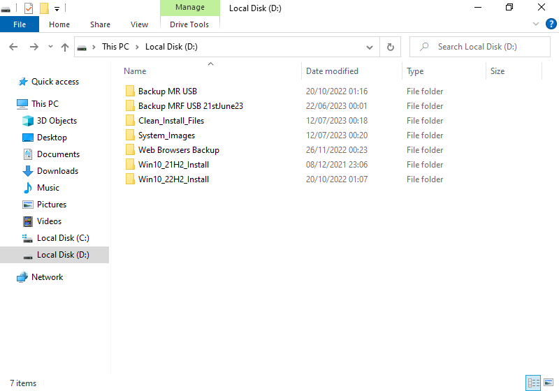Select the Win10_22H2_Install folder name
The width and height of the screenshot is (559, 391).
[173, 179]
